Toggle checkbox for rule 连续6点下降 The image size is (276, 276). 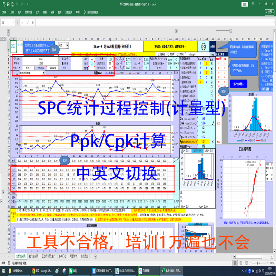tap(211, 82)
